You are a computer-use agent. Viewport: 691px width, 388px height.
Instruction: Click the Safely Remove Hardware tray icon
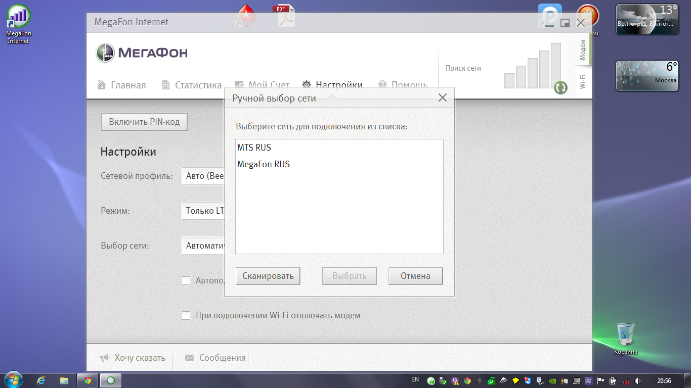(443, 381)
